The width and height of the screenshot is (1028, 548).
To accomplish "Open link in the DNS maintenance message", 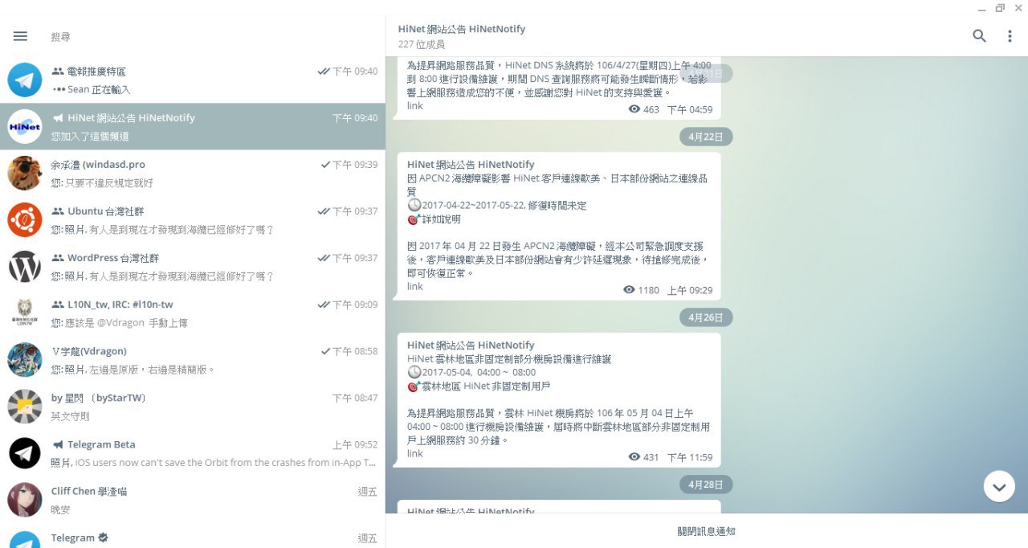I will (x=414, y=106).
